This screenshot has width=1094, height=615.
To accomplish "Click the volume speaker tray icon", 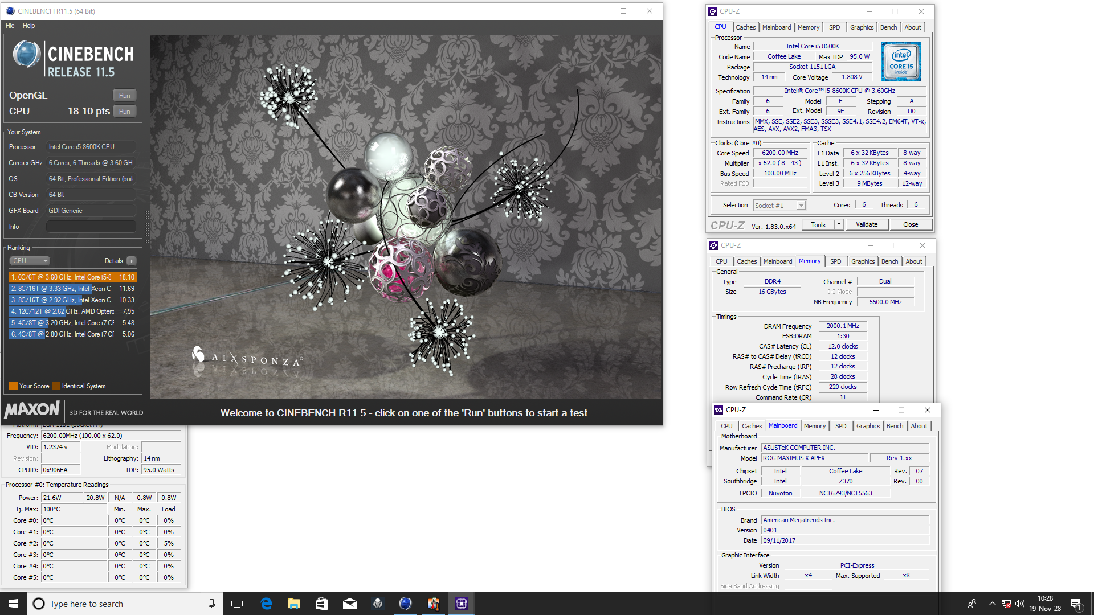I will coord(1020,604).
